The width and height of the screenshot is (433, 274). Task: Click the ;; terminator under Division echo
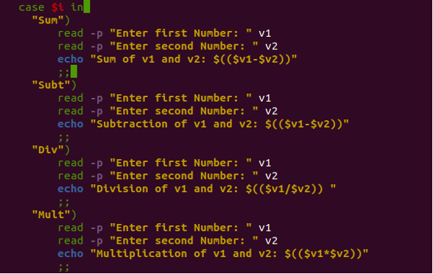click(x=64, y=203)
